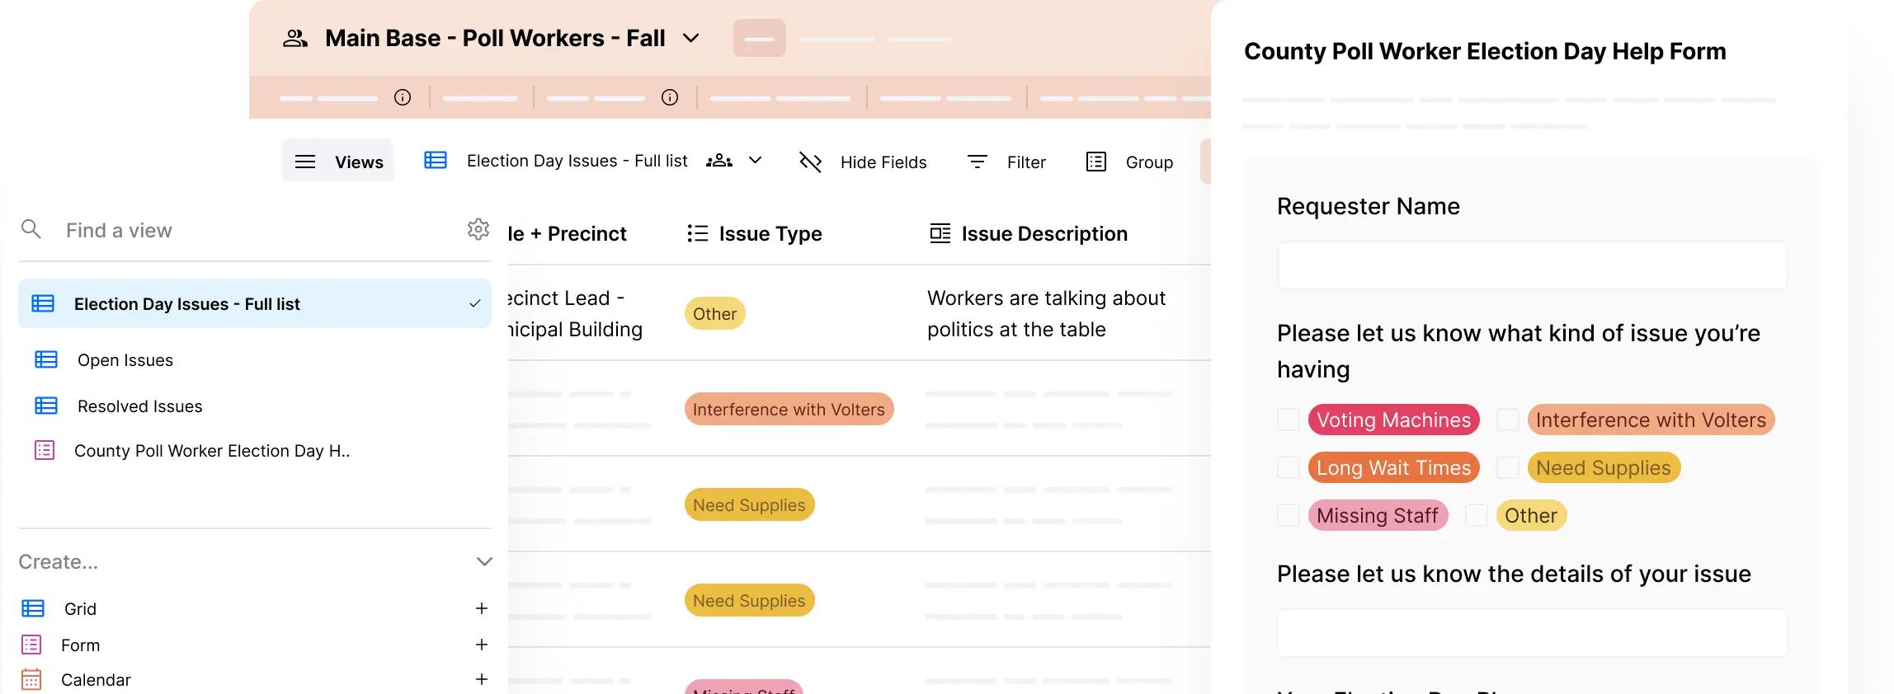Click the Group icon in toolbar

[x=1096, y=162]
